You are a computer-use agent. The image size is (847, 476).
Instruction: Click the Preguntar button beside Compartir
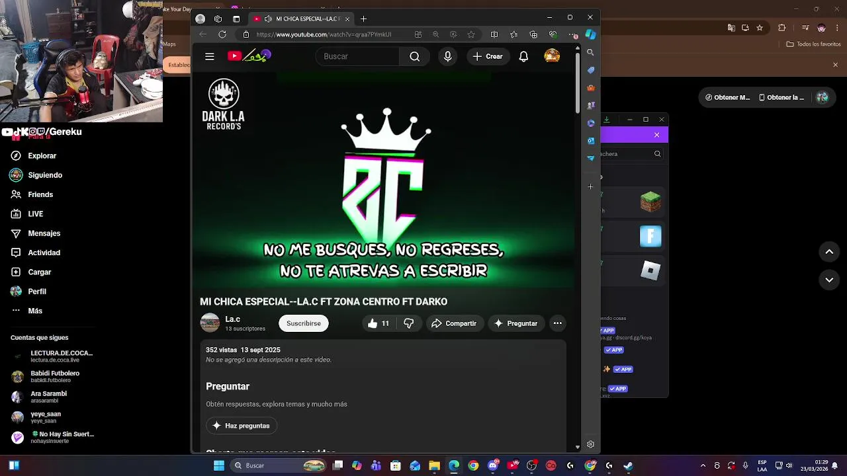tap(516, 323)
